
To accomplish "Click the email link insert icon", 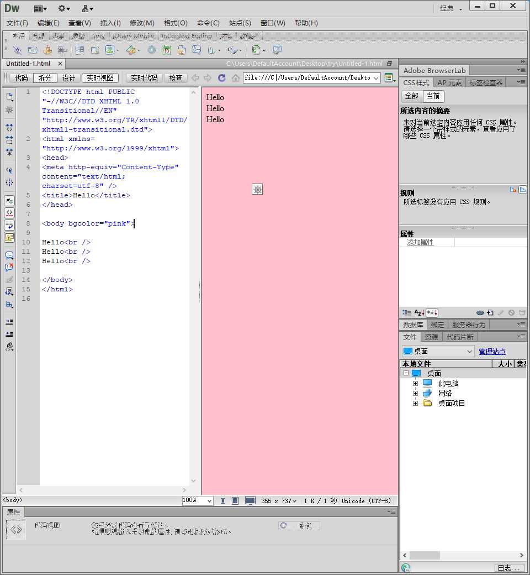I will pyautogui.click(x=33, y=50).
